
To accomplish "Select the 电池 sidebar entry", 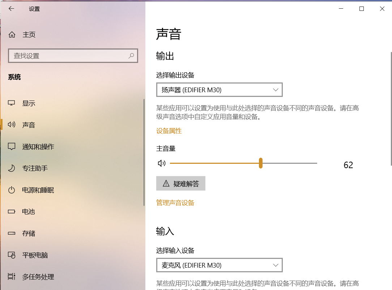I will [28, 212].
